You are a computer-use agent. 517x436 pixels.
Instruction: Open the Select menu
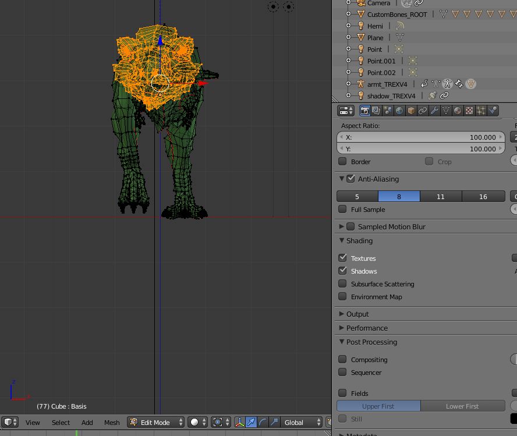[61, 422]
